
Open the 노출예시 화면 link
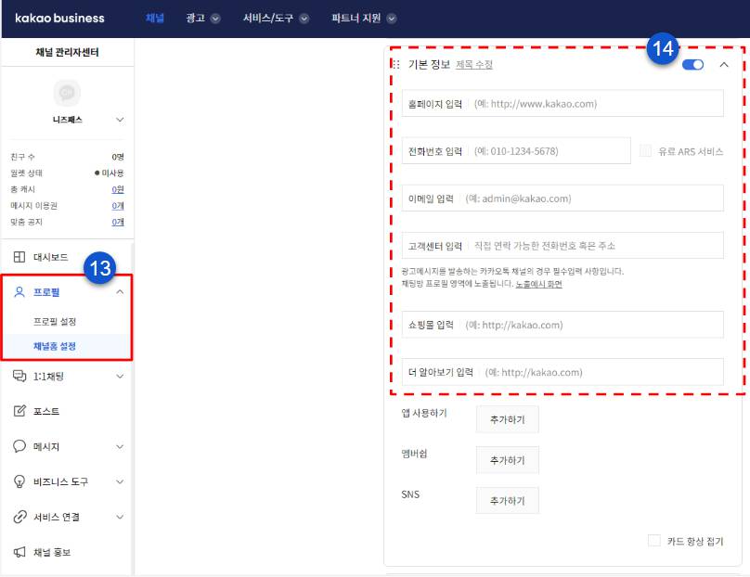point(538,284)
